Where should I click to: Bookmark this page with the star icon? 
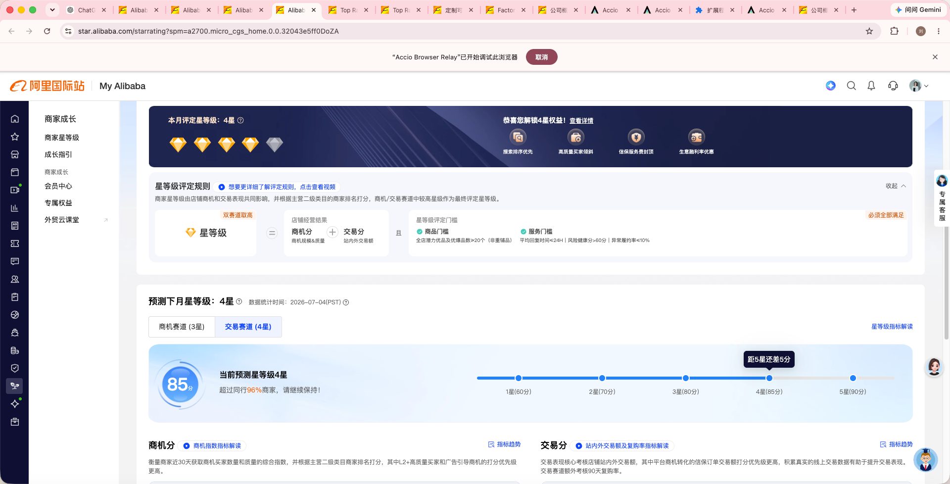coord(869,31)
